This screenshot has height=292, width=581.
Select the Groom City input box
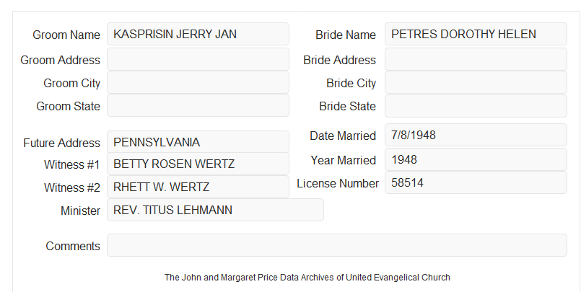[198, 82]
